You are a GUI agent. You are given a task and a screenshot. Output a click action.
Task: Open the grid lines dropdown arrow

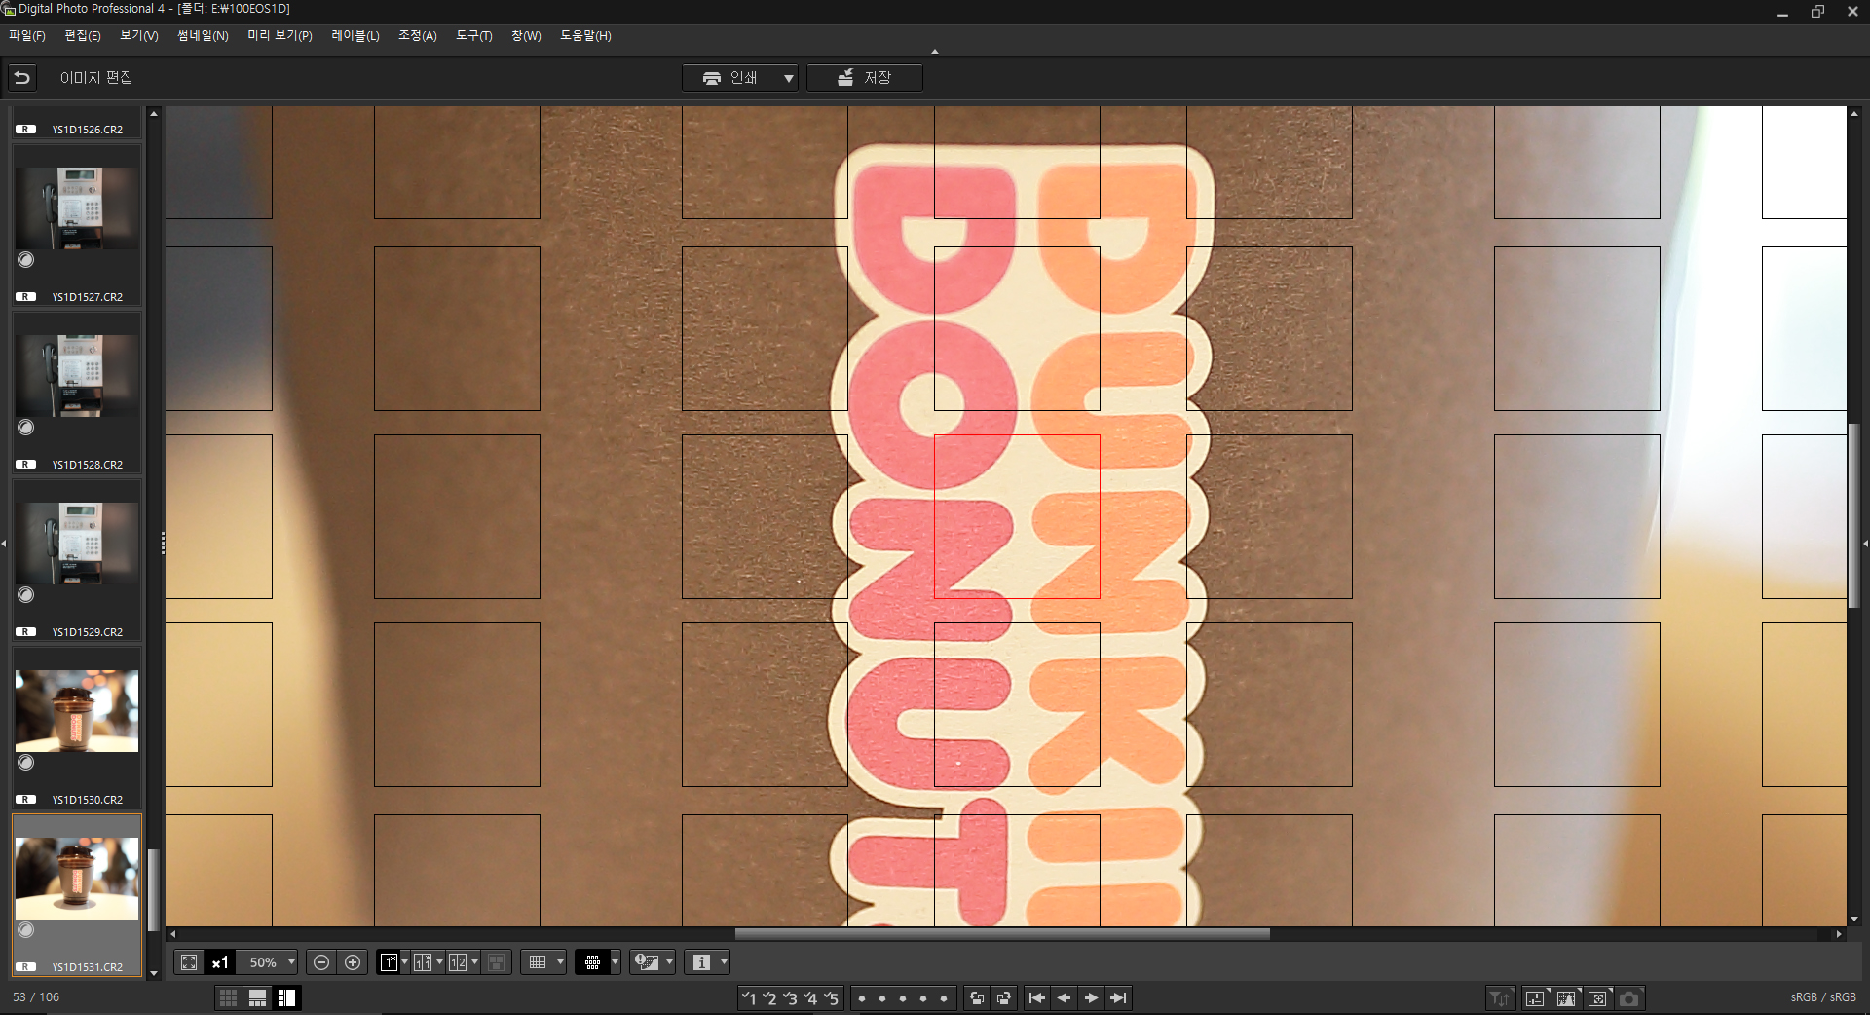560,962
